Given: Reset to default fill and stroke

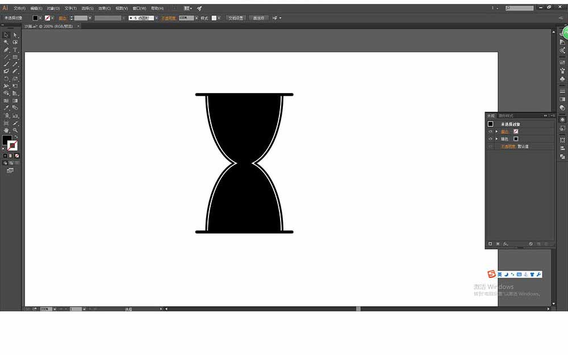Looking at the screenshot, I should [3, 148].
